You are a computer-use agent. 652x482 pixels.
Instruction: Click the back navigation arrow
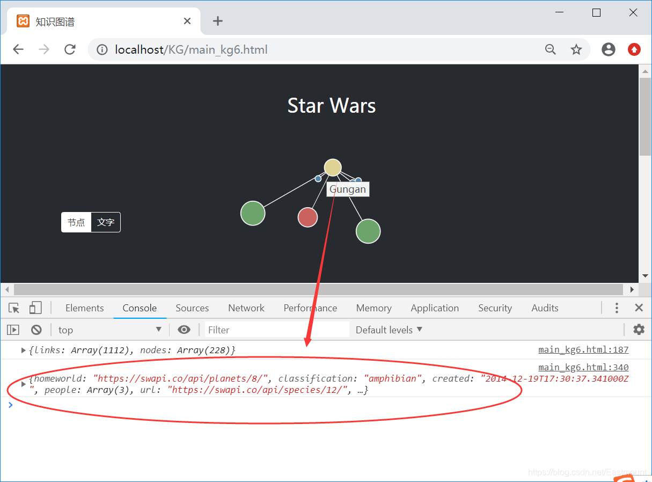coord(18,50)
